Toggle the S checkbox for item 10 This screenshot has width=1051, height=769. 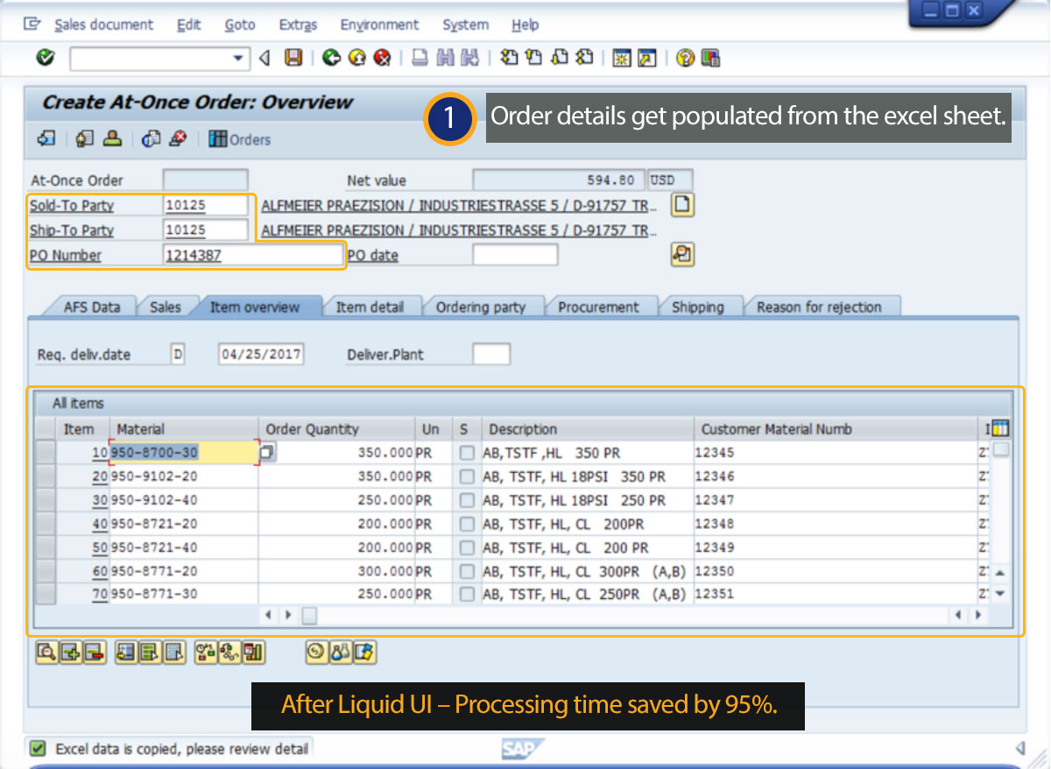(468, 453)
